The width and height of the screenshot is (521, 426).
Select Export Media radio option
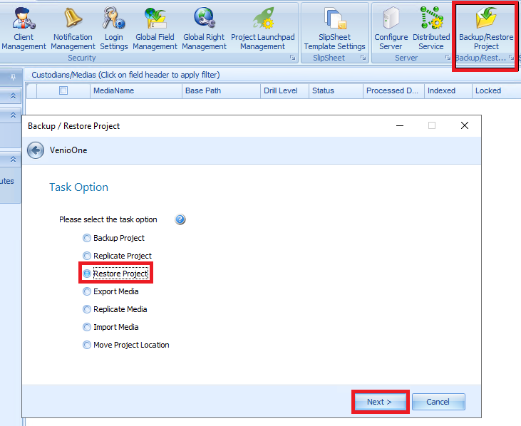[110, 291]
